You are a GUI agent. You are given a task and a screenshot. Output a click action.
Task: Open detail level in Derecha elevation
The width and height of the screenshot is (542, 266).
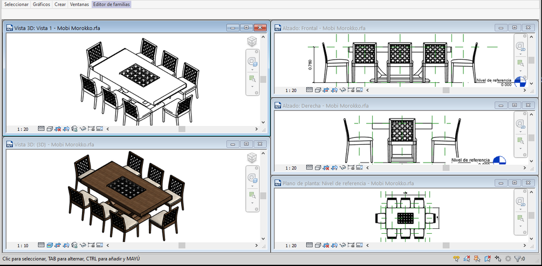coord(310,167)
